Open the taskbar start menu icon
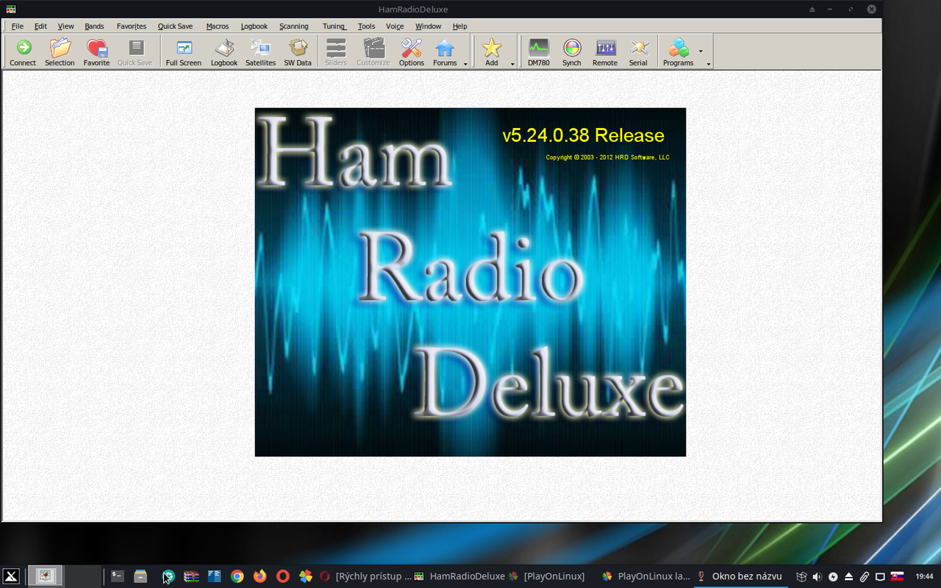The width and height of the screenshot is (941, 588). pos(11,576)
